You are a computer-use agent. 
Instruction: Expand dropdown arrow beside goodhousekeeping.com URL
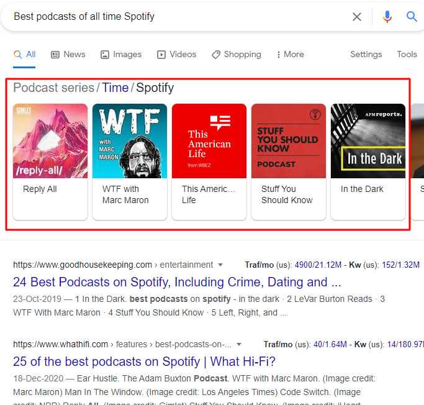pyautogui.click(x=220, y=265)
